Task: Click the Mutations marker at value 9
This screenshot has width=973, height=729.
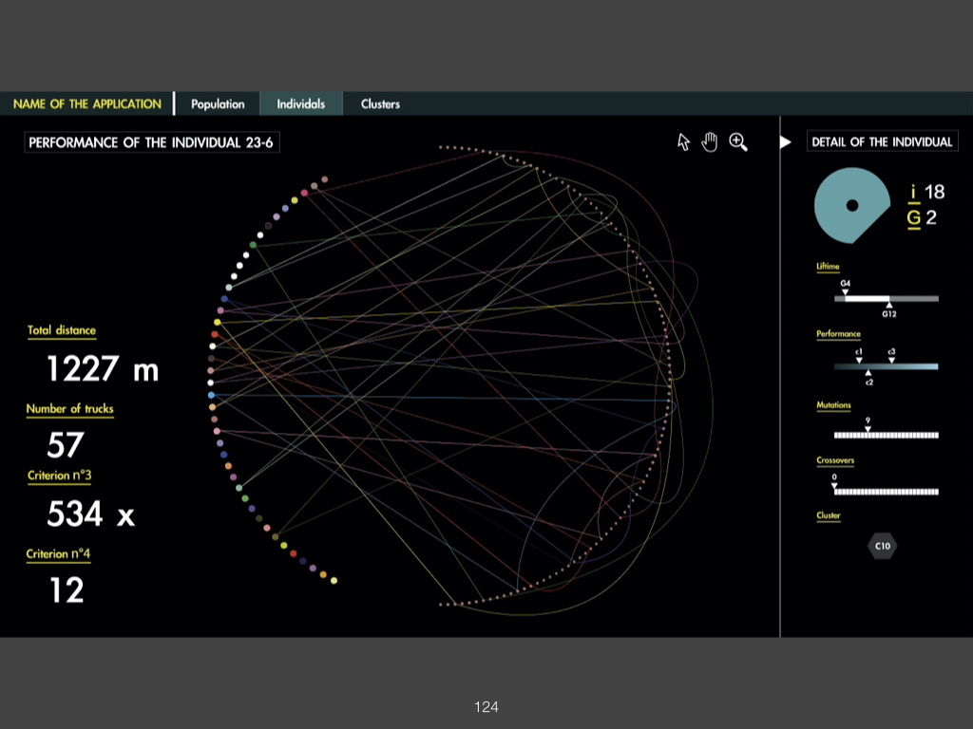Action: point(868,428)
